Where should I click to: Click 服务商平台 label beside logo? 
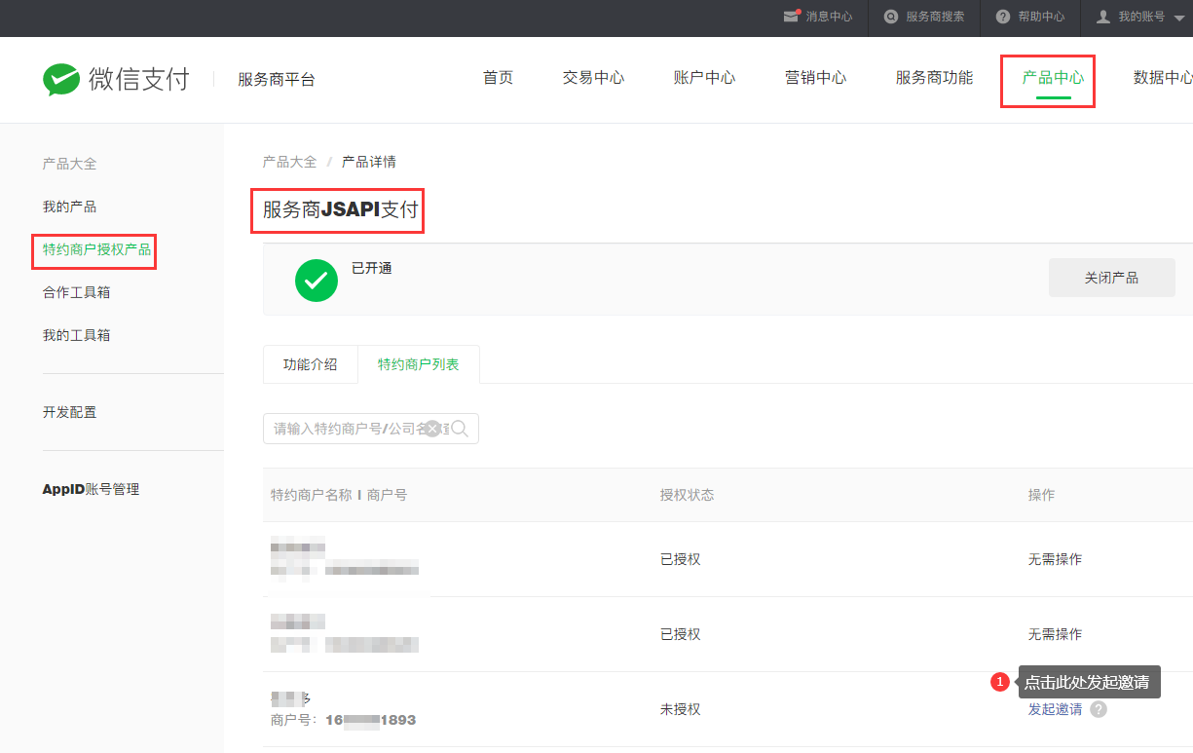click(277, 80)
